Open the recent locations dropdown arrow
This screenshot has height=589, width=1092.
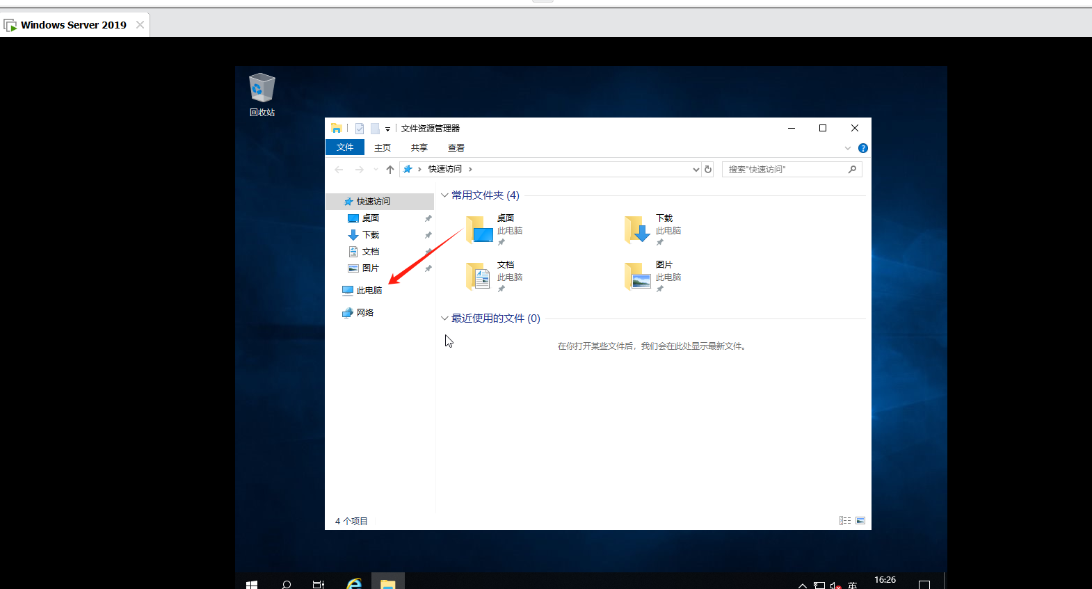pyautogui.click(x=376, y=170)
